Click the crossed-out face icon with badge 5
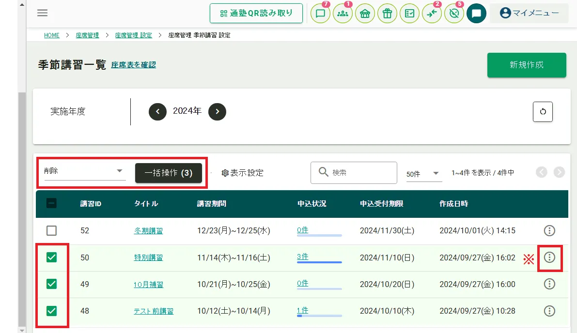Image resolution: width=577 pixels, height=333 pixels. 454,14
